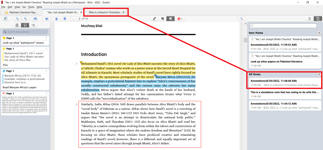Open item note Annotations 11:39:52 AM
The image size is (323, 150).
285,45
